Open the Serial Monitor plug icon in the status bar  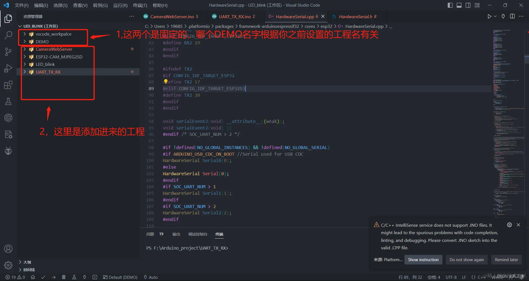tap(85, 277)
